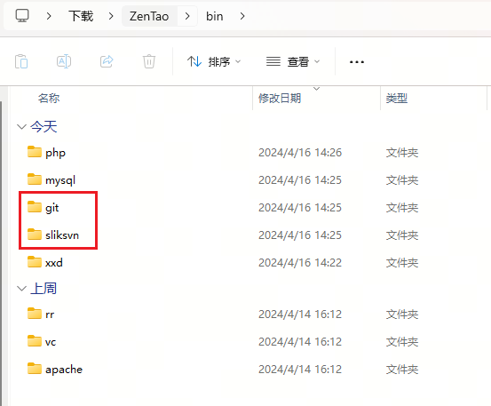
Task: Select the sliksvn folder icon
Action: [x=35, y=235]
